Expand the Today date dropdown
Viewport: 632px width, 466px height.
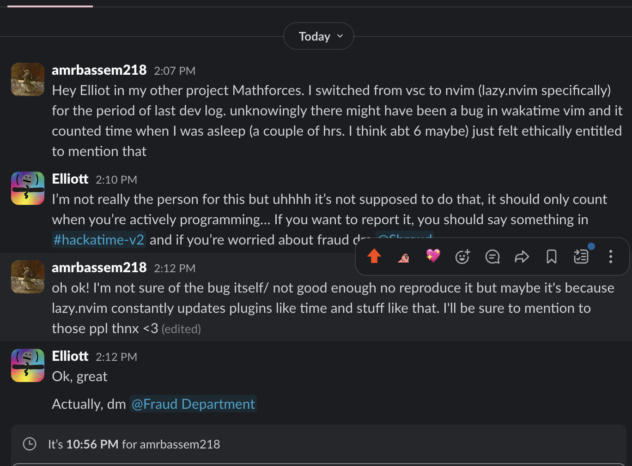319,36
